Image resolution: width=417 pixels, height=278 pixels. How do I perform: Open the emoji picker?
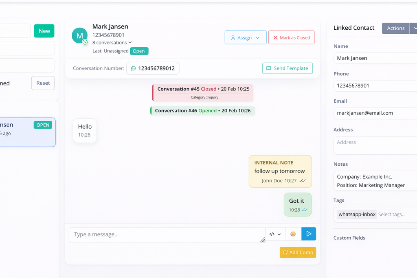point(293,234)
